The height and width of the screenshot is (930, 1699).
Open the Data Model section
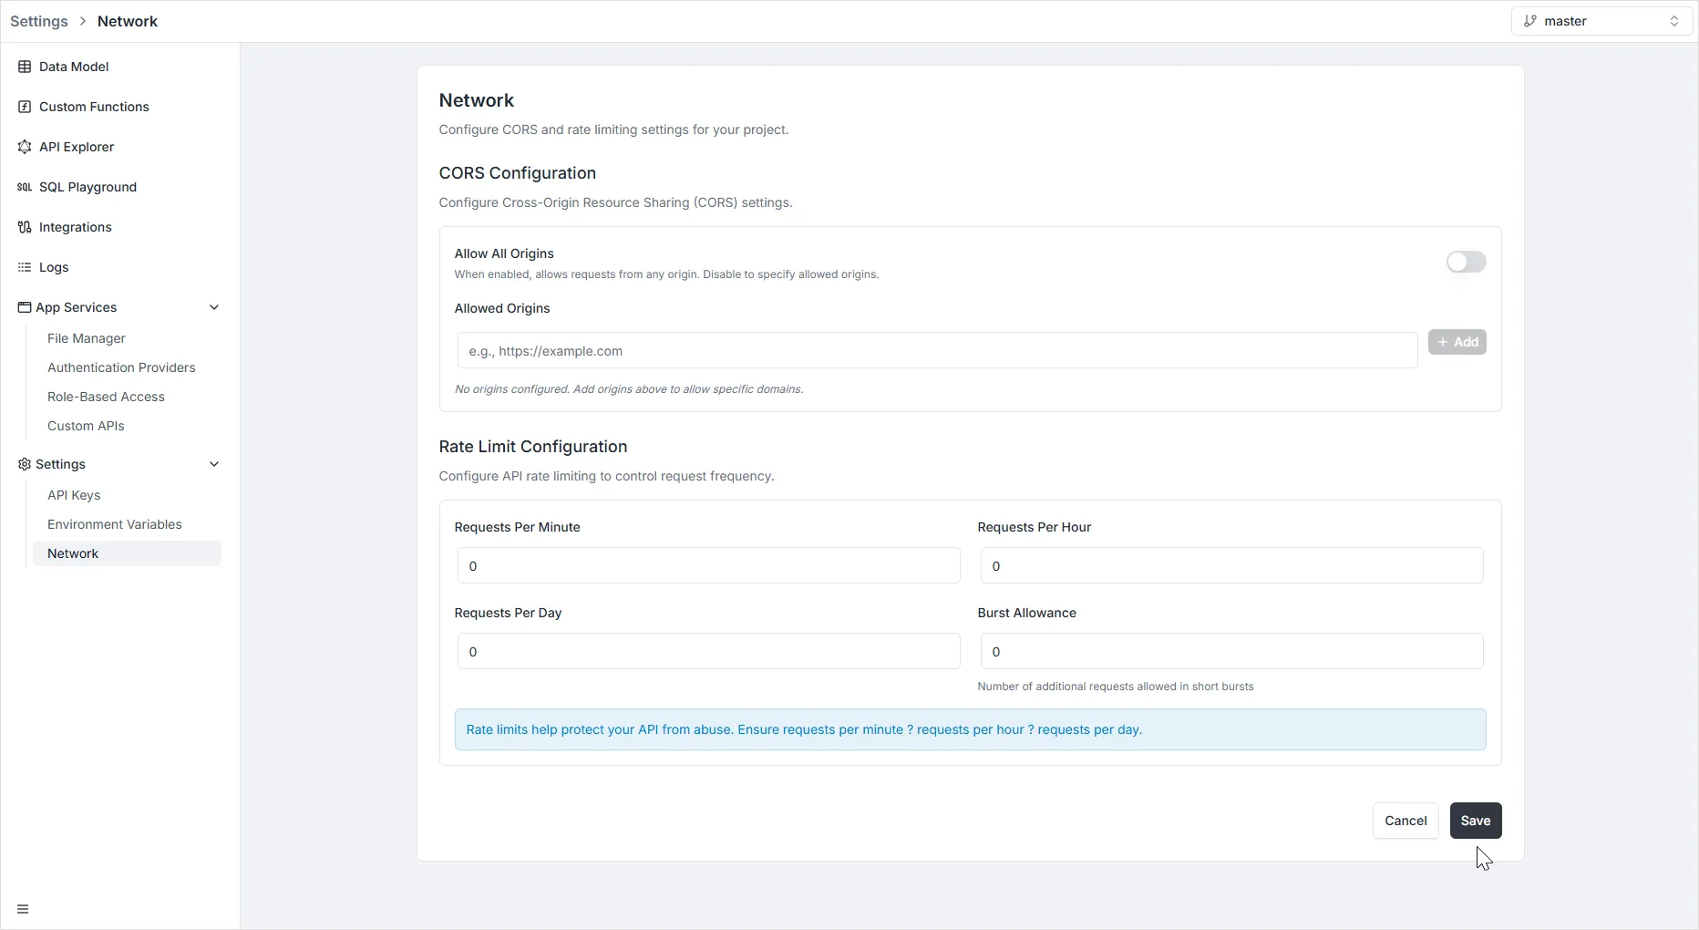(74, 67)
